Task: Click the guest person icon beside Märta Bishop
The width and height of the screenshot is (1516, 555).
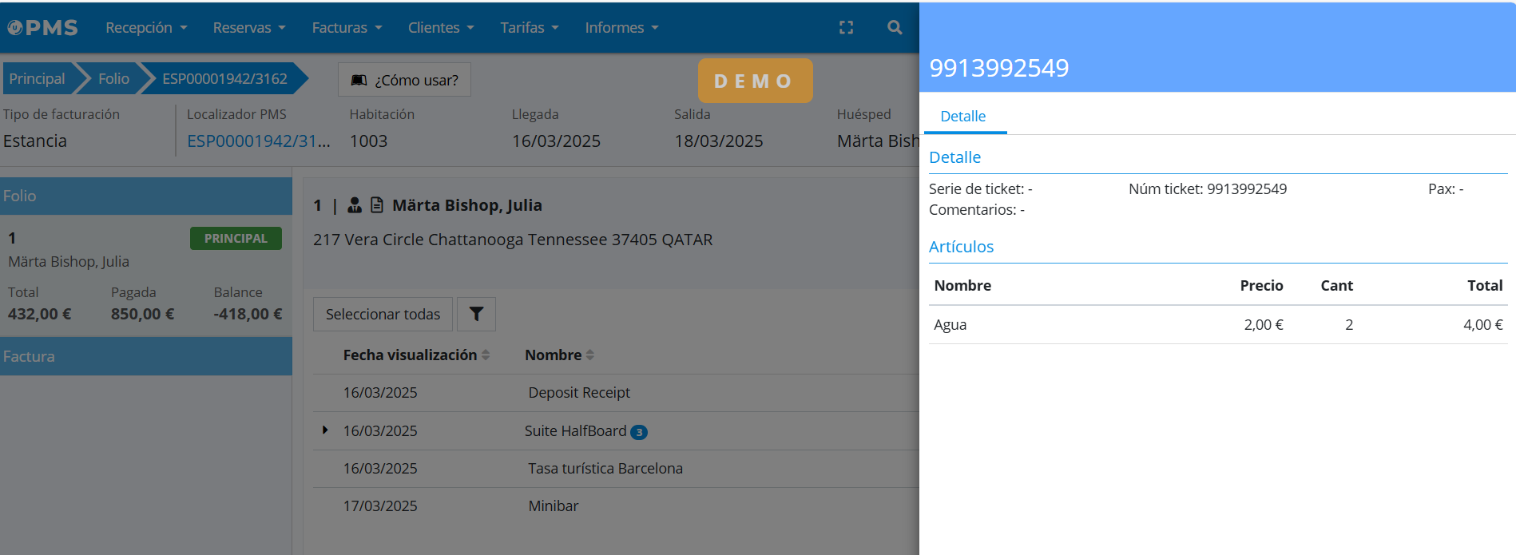Action: pyautogui.click(x=355, y=205)
